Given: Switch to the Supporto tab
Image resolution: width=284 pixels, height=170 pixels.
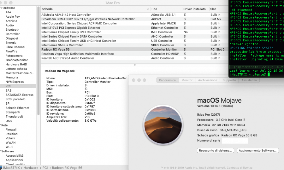Looking at the screenshot, I should [229, 80].
